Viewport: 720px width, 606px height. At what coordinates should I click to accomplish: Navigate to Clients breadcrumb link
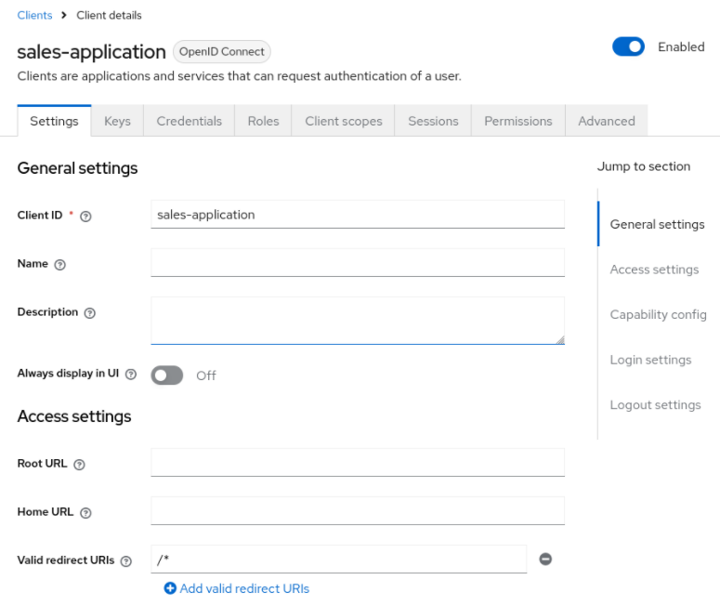point(34,16)
